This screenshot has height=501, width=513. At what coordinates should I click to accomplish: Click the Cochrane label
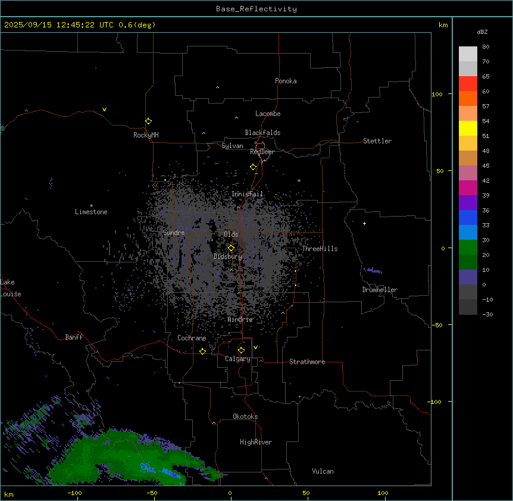pyautogui.click(x=192, y=338)
